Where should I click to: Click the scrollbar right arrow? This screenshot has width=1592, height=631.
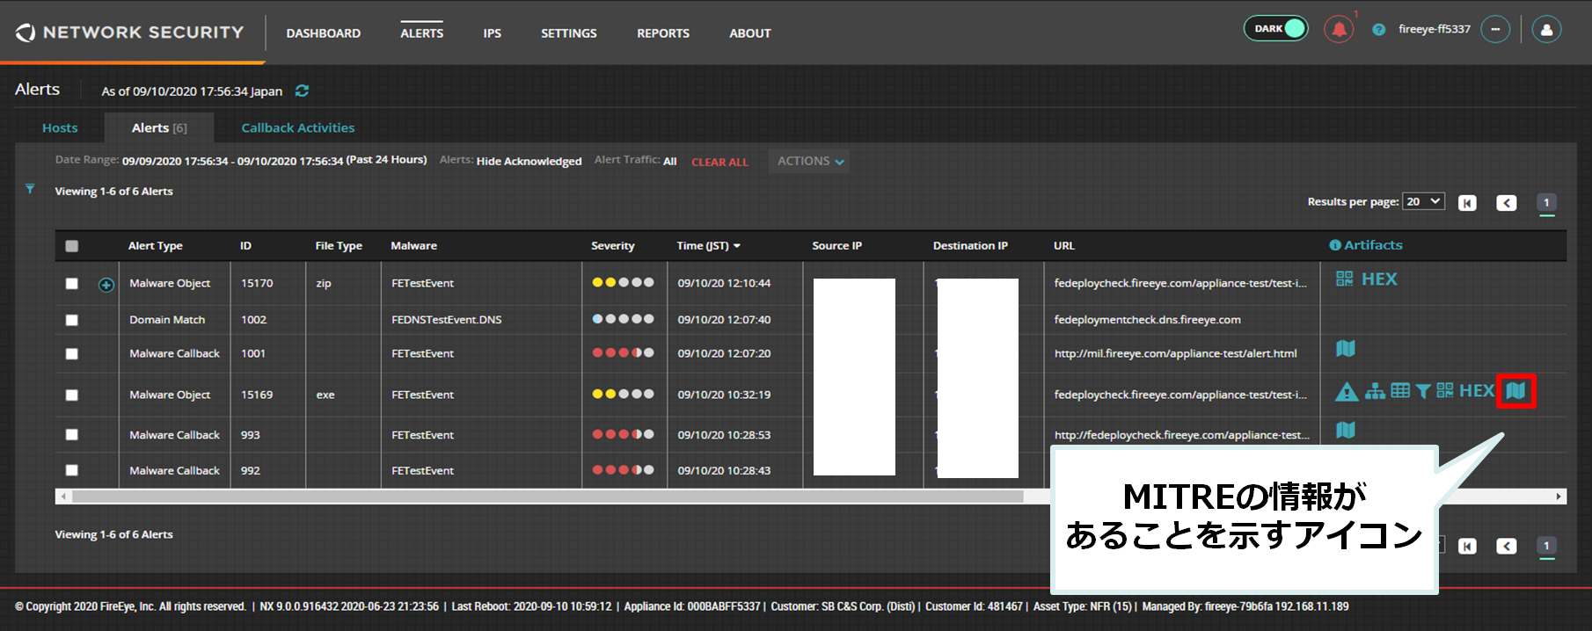click(1559, 497)
